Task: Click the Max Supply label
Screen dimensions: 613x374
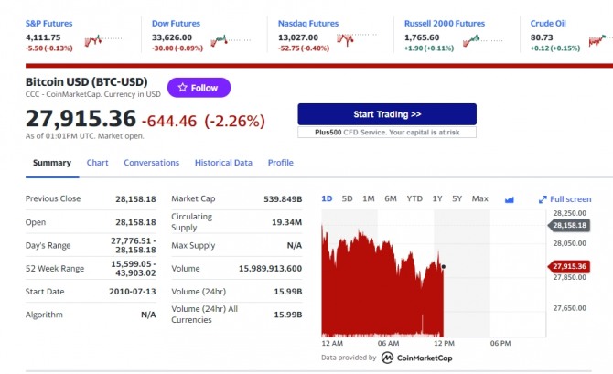Action: pyautogui.click(x=193, y=245)
